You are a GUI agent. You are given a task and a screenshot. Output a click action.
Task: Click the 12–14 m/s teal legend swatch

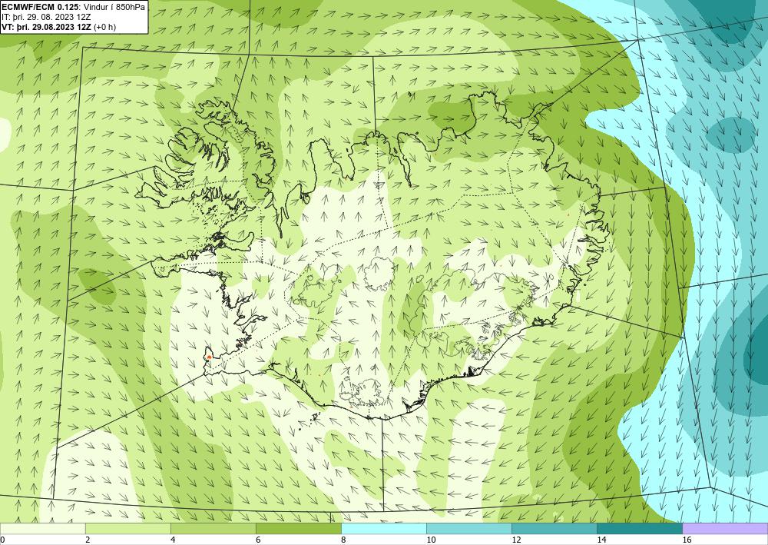[x=554, y=528]
